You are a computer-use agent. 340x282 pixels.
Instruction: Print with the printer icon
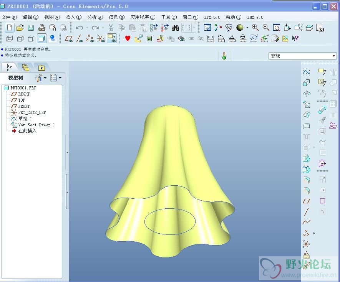[42, 28]
